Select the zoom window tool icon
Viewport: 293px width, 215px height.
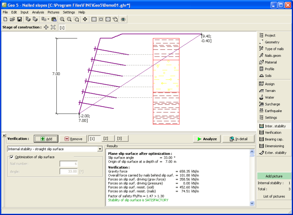pos(77,19)
